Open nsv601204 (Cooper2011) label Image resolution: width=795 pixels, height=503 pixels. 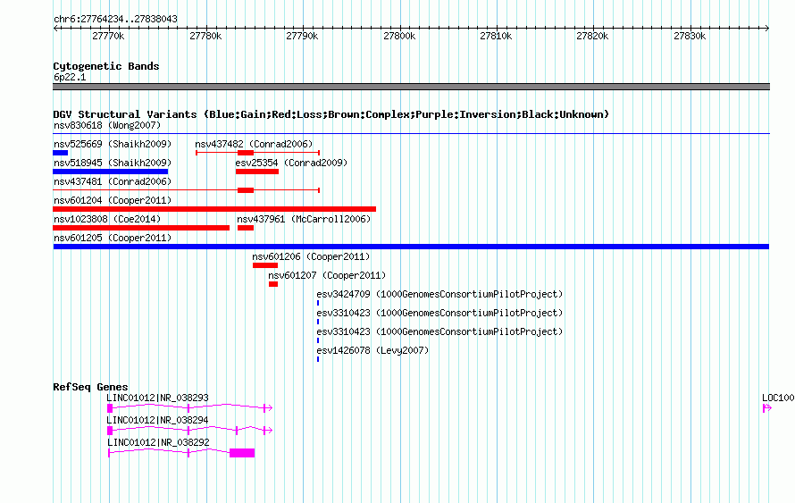click(113, 200)
